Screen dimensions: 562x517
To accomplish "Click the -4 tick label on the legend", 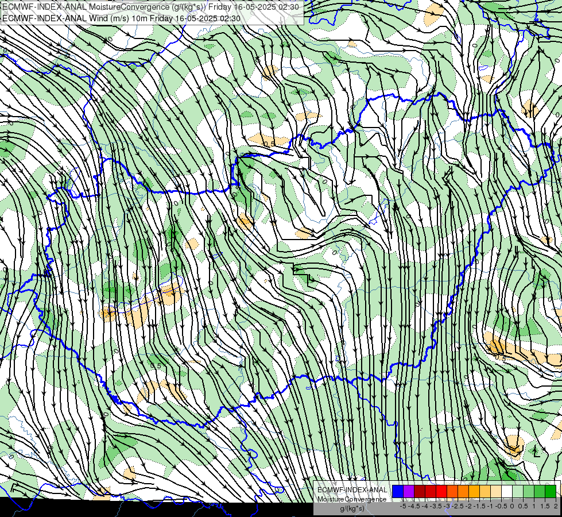I will pos(425,506).
